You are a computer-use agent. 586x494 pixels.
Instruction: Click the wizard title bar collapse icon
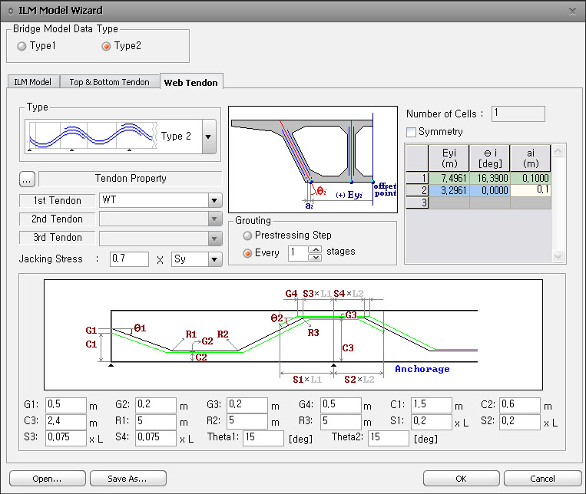(9, 11)
